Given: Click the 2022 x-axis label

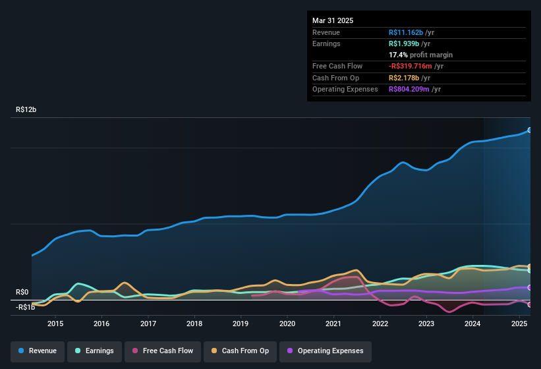Looking at the screenshot, I should [380, 324].
